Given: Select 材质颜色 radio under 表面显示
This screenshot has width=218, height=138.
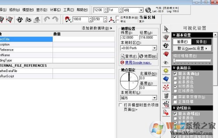Looking at the screenshot, I should click(175, 87).
